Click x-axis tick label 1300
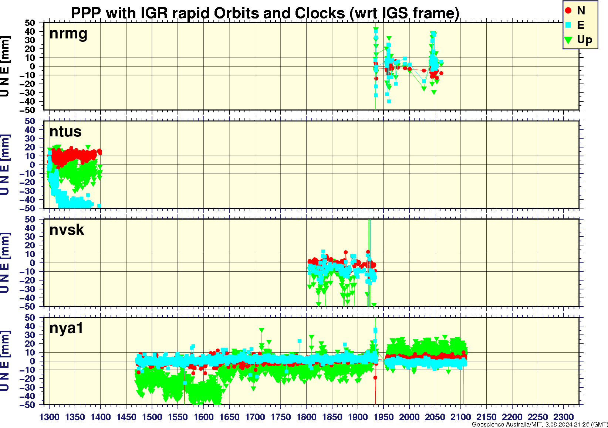 (49, 417)
